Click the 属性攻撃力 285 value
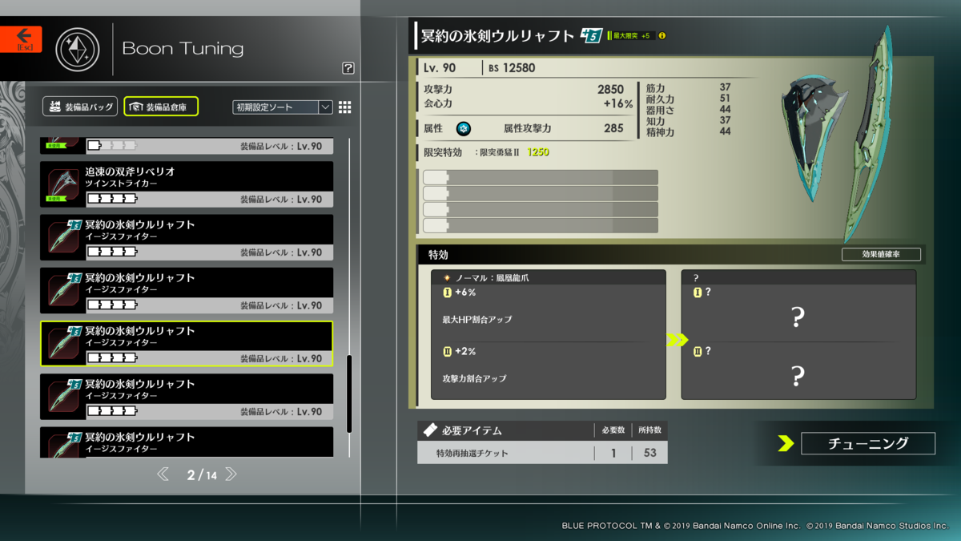The width and height of the screenshot is (961, 541). click(613, 128)
